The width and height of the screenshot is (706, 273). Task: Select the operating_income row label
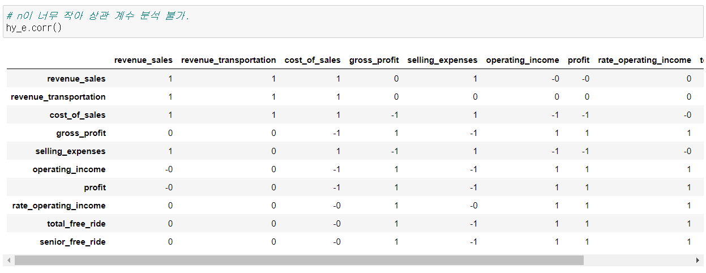69,169
